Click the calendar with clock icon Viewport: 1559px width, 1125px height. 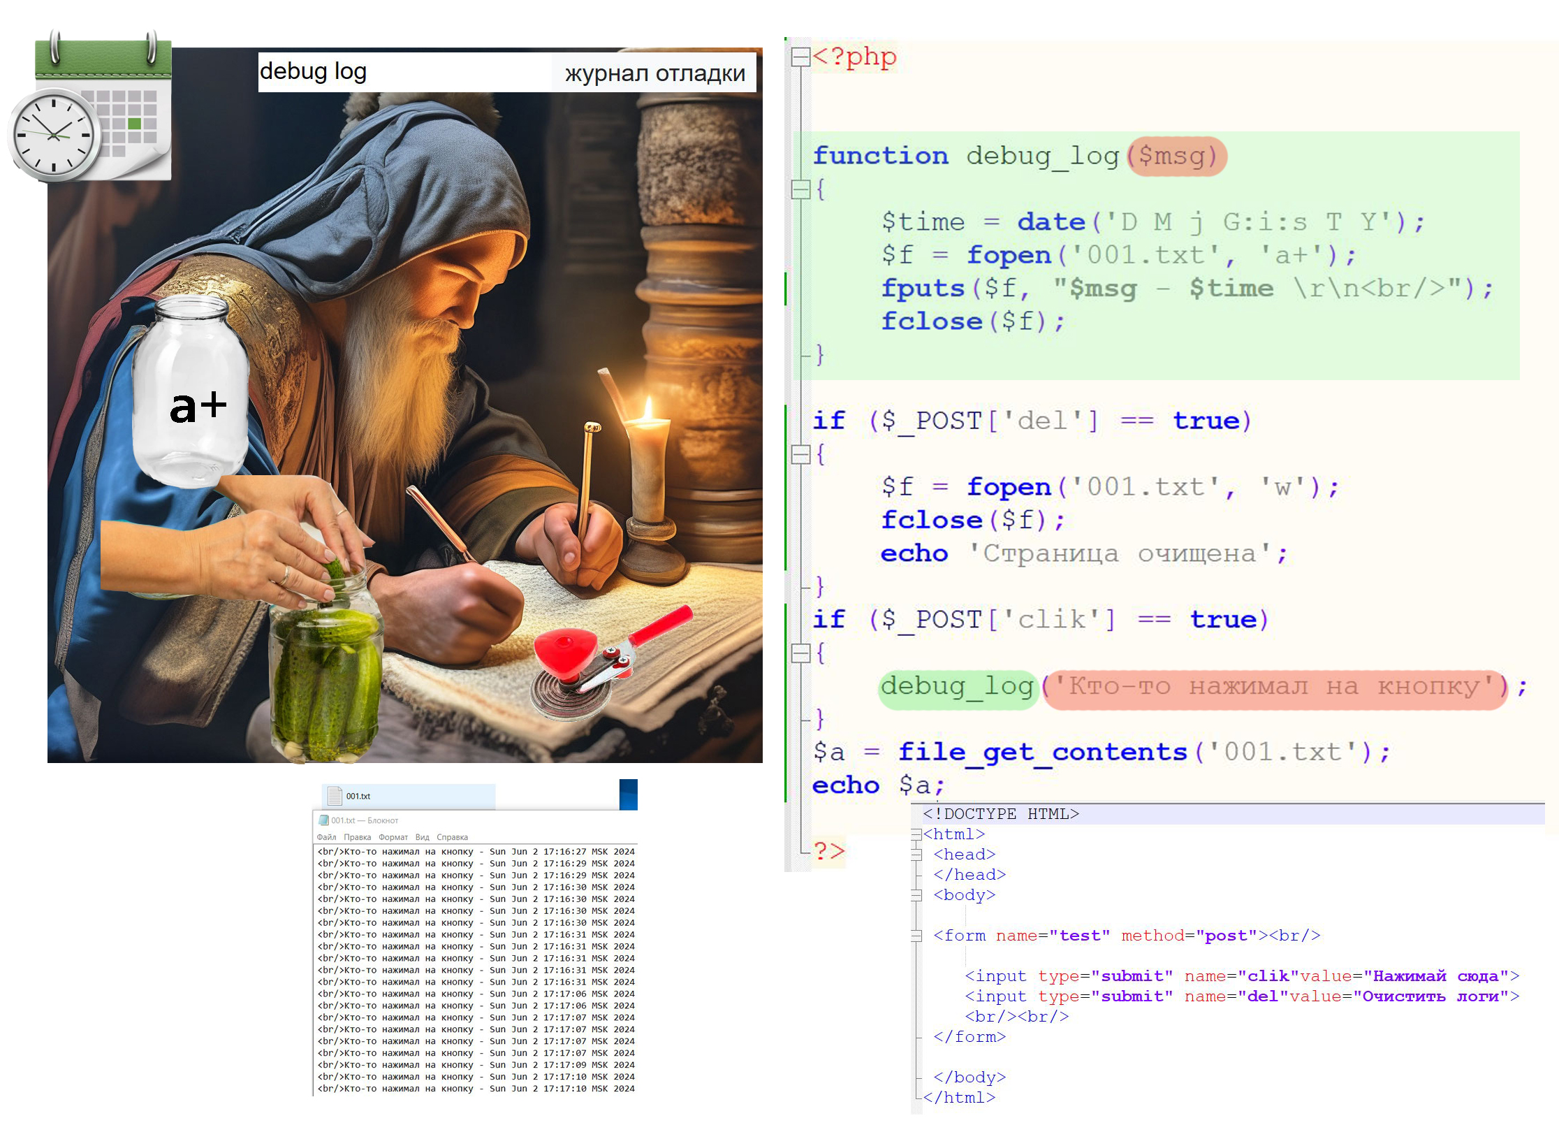(x=91, y=108)
